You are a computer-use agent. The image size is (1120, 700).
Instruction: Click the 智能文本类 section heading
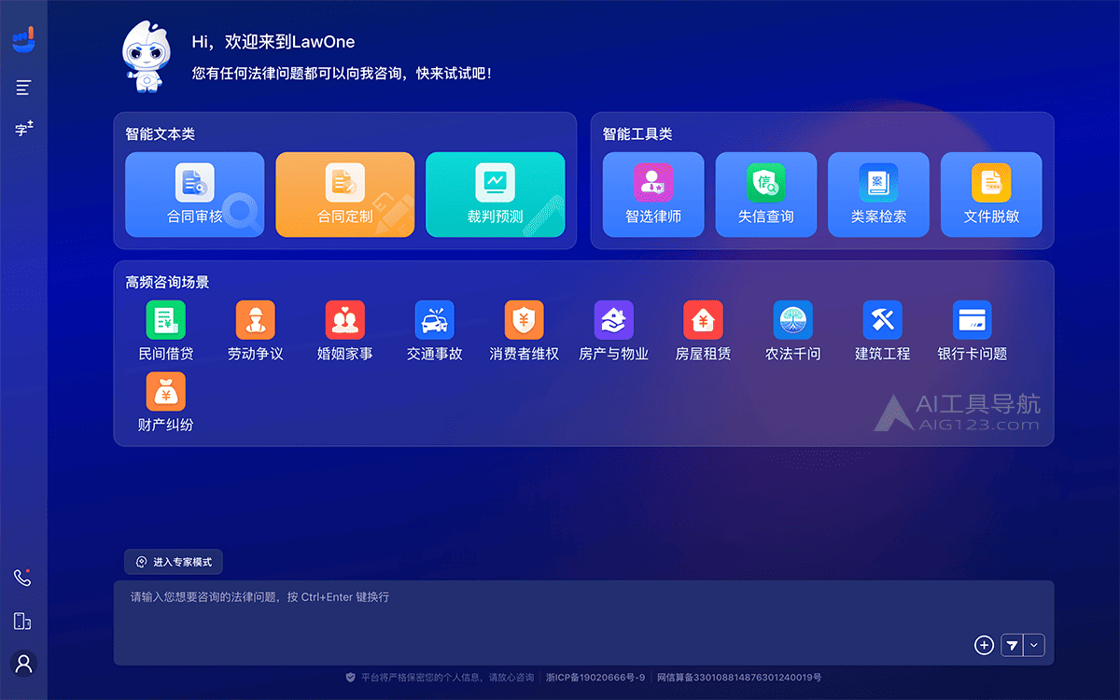click(x=161, y=134)
